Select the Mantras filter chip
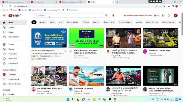The height and width of the screenshot is (102, 183). tap(96, 22)
